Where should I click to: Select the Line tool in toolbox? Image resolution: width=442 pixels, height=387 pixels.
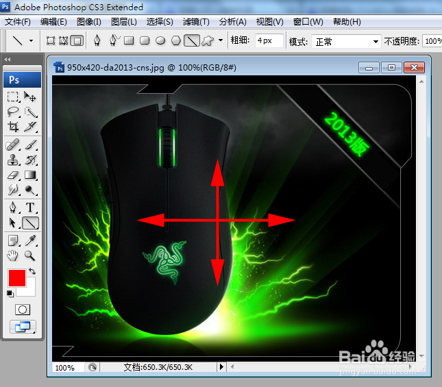[x=30, y=223]
